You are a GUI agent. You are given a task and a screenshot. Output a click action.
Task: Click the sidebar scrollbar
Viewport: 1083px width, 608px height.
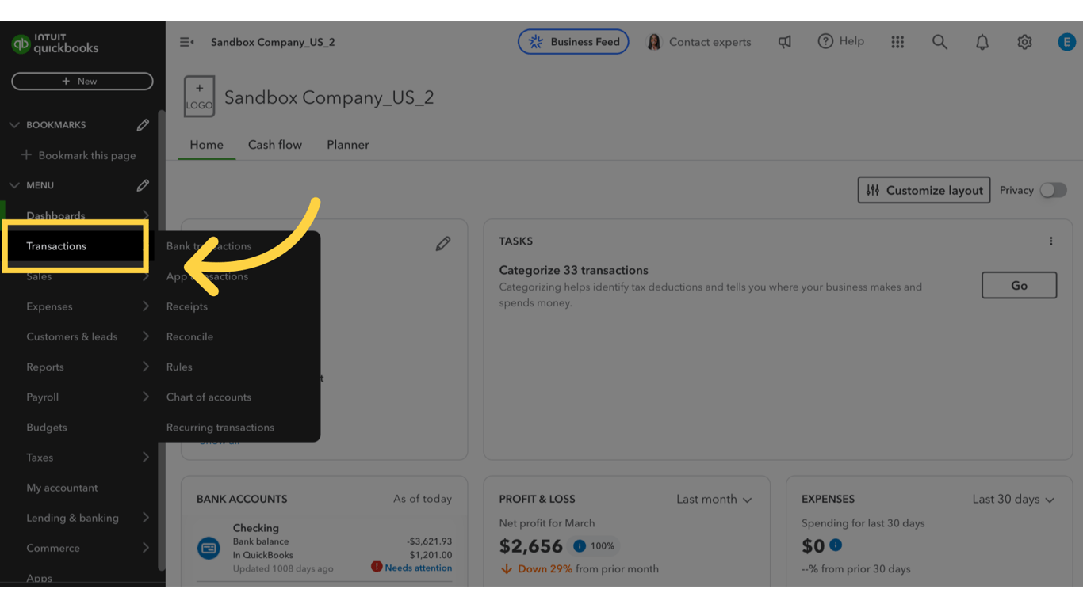point(162,340)
